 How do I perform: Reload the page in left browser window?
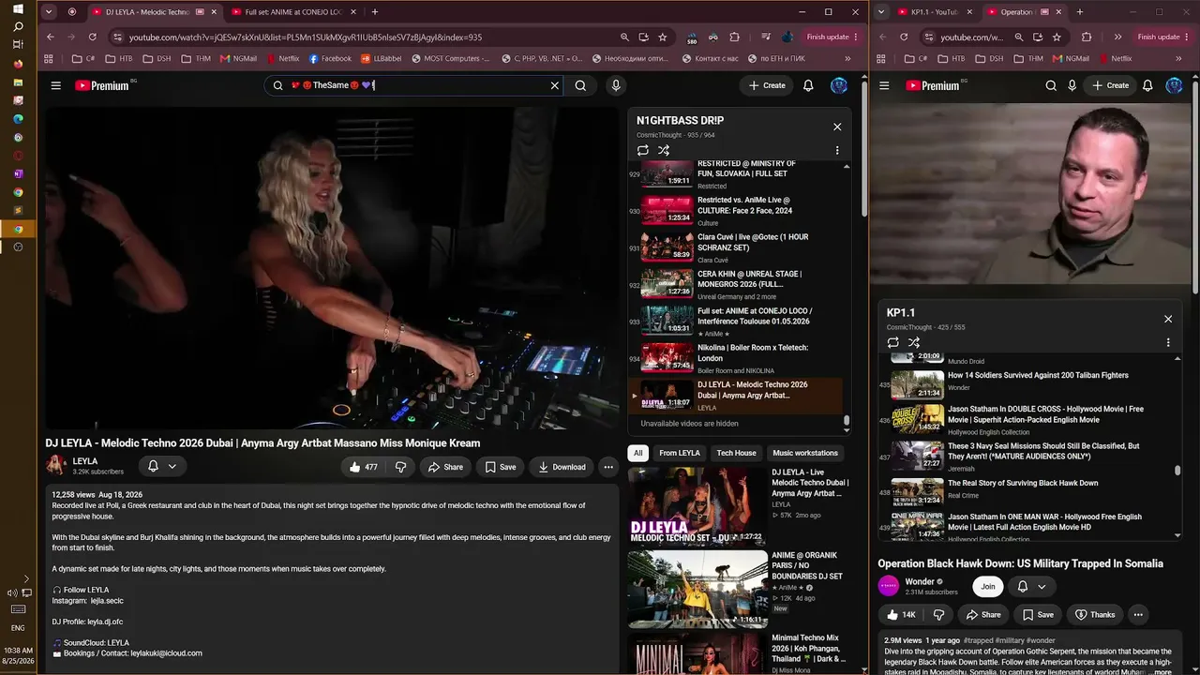click(92, 37)
